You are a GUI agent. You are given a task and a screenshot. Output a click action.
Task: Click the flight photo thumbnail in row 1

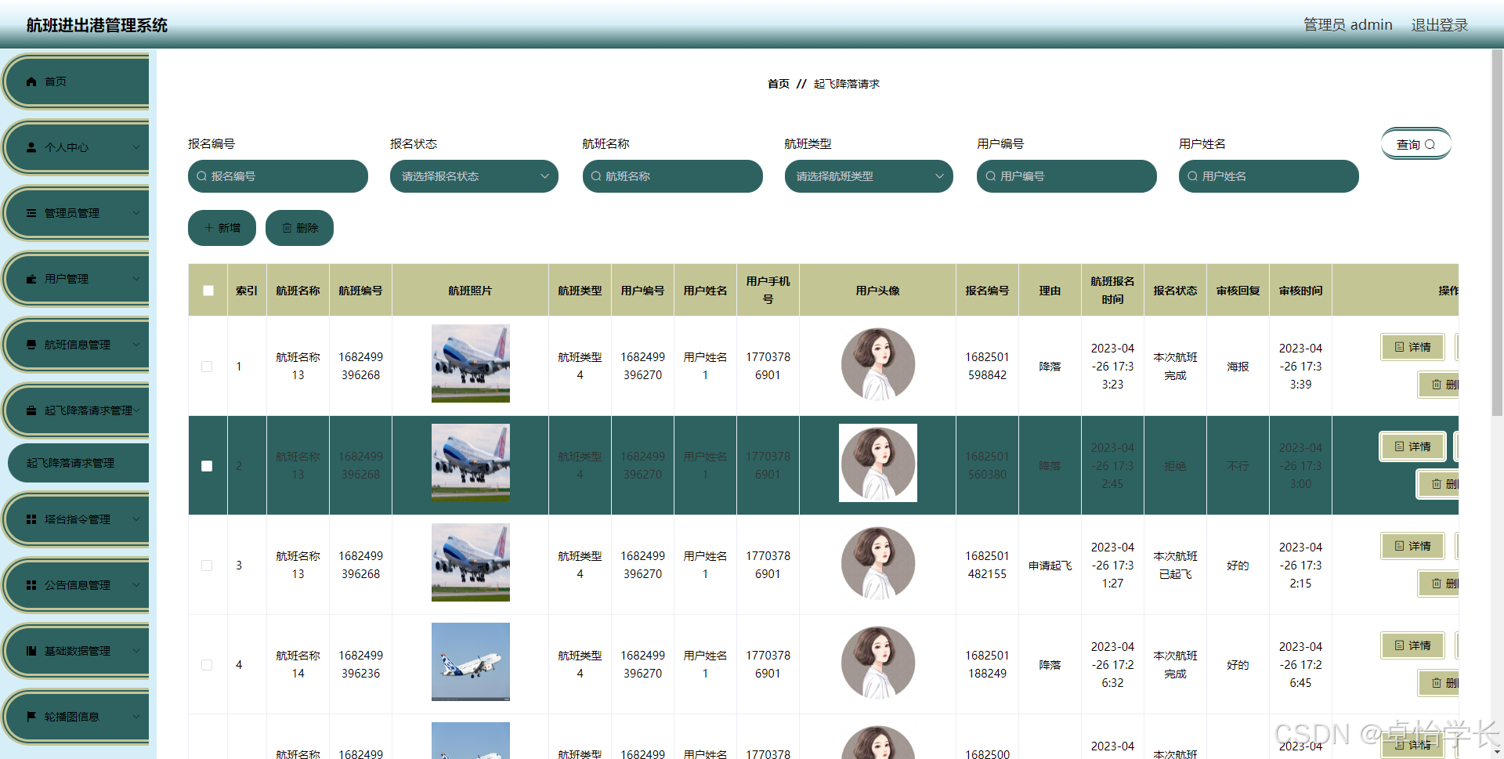coord(471,363)
